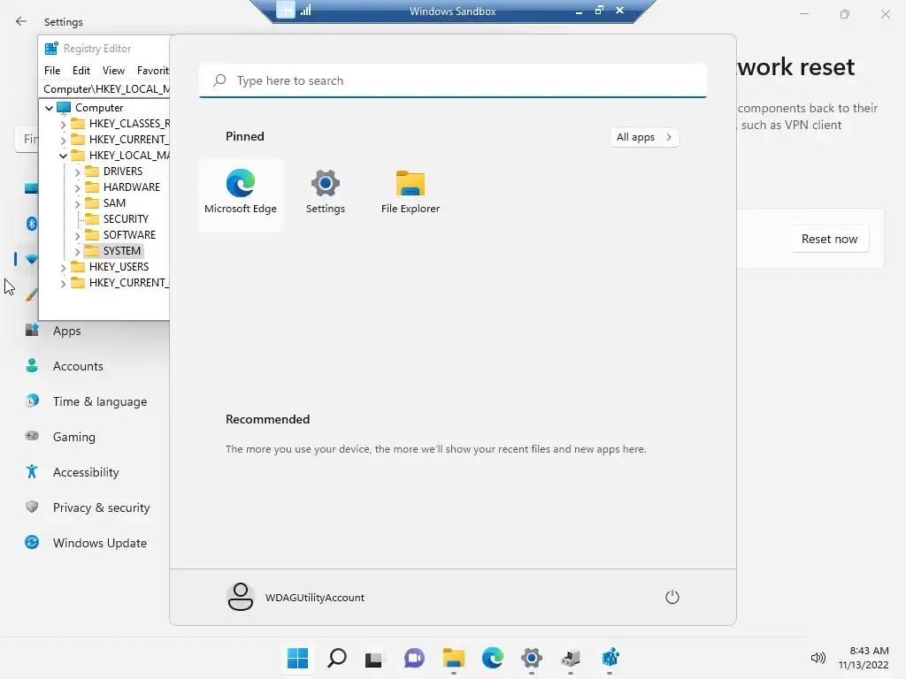The width and height of the screenshot is (906, 679).
Task: Select the SECURITY registry key
Action: (x=126, y=219)
